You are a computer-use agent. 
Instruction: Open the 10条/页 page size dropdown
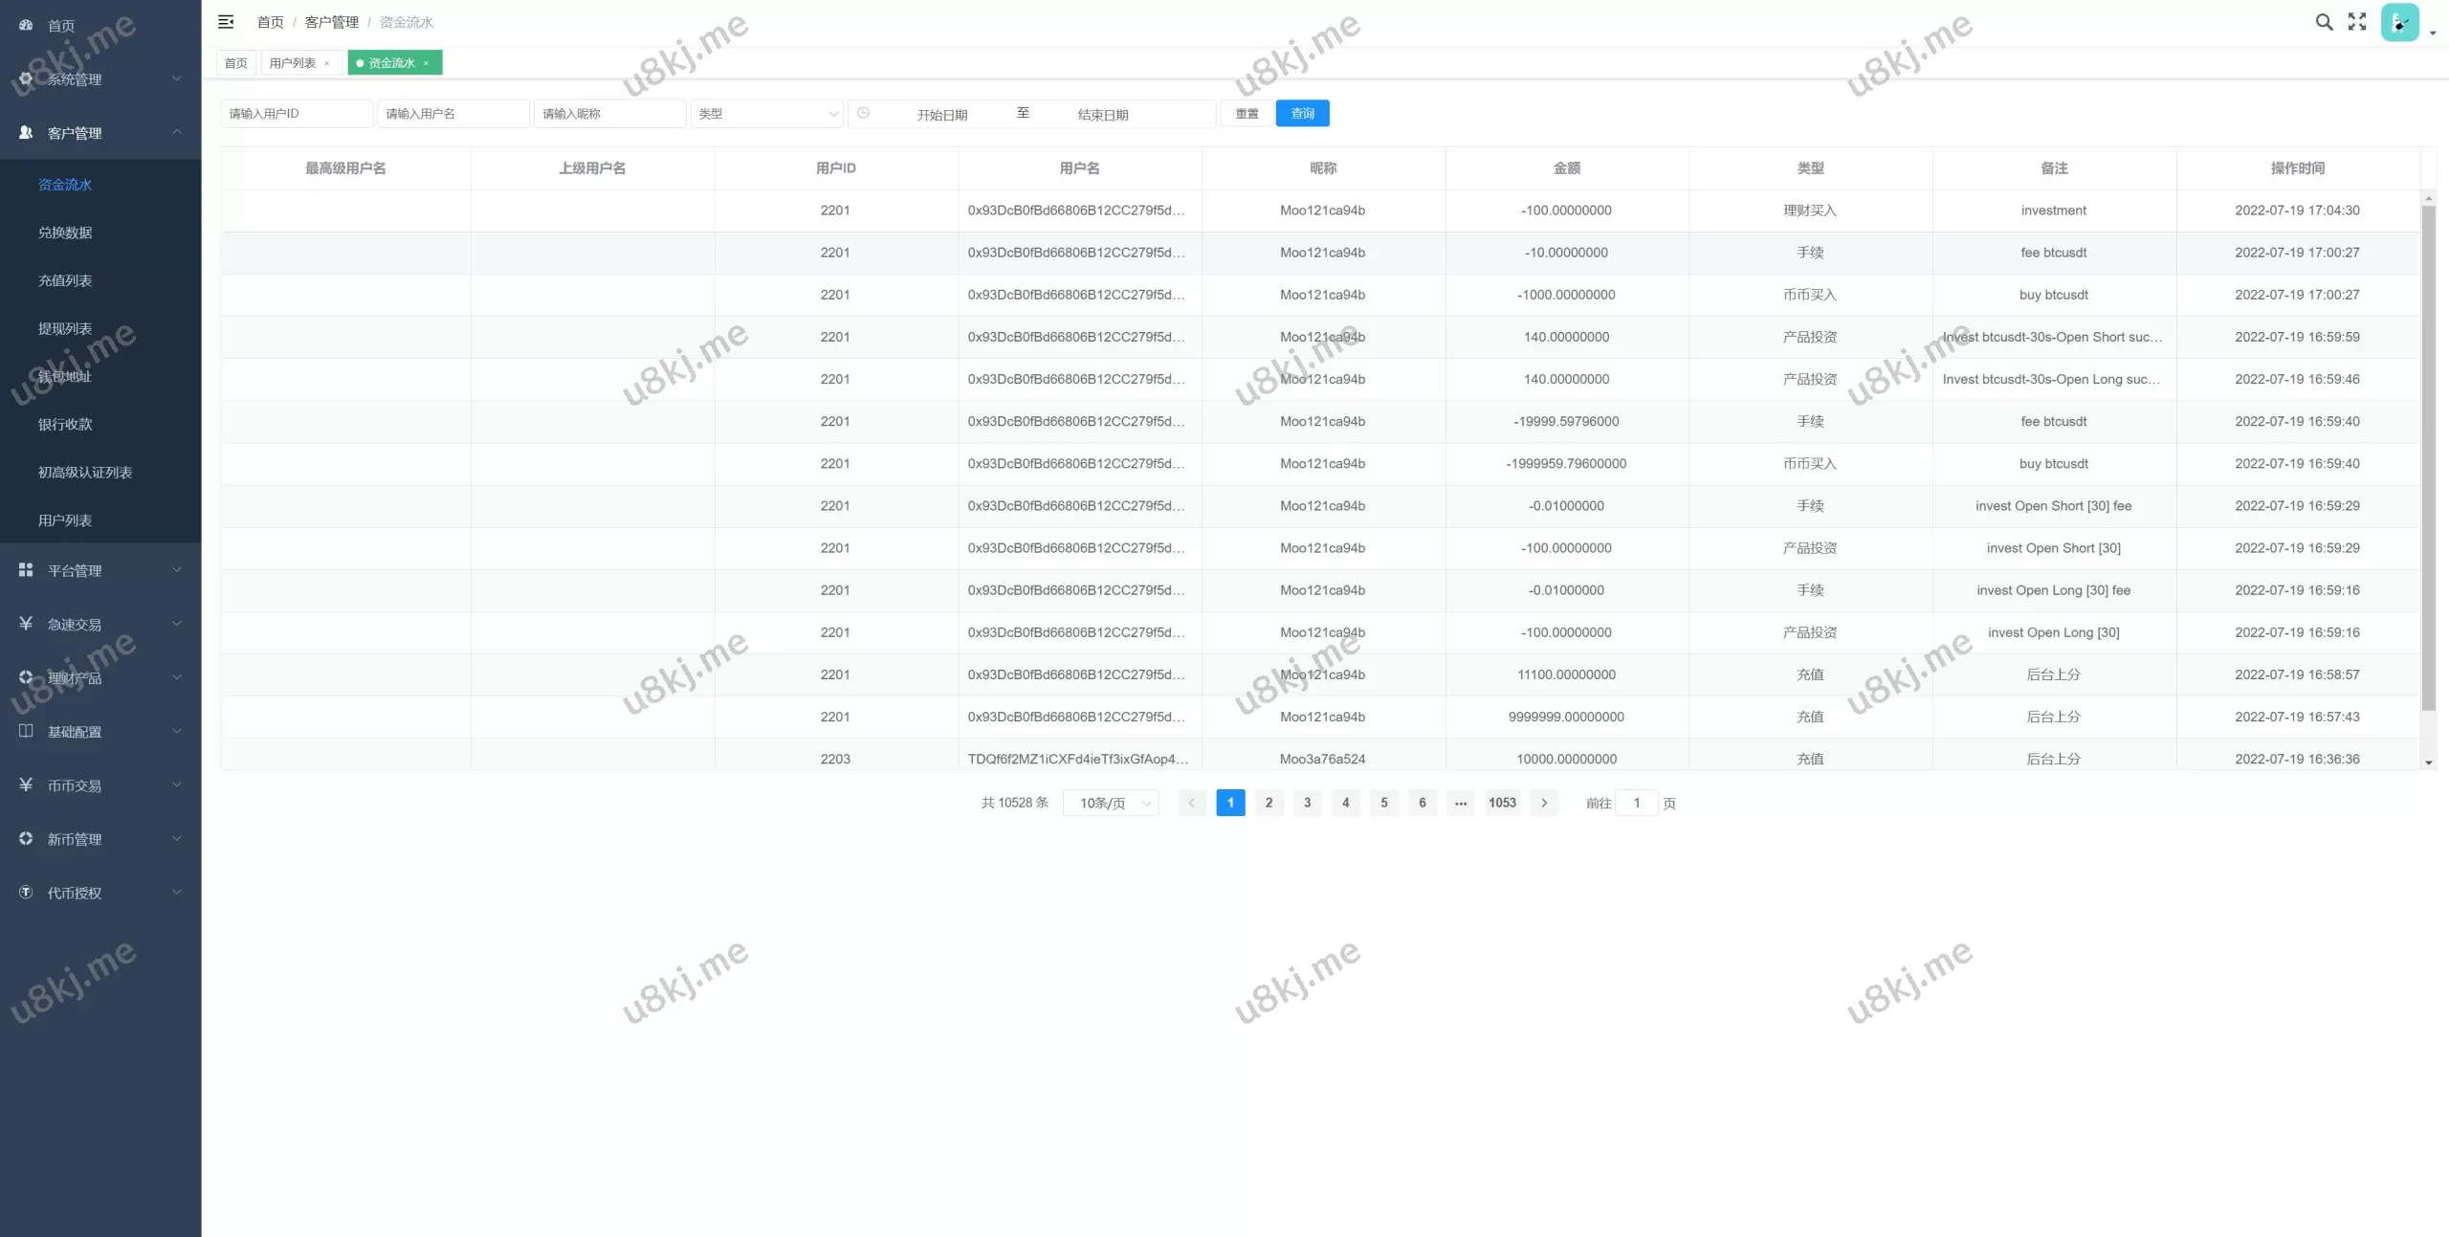tap(1111, 803)
